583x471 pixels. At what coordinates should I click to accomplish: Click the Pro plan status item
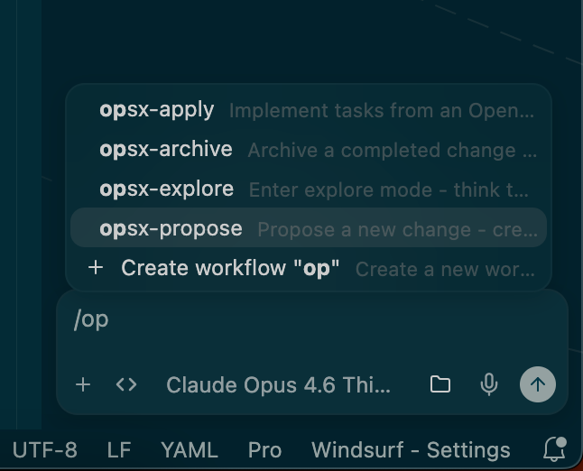pyautogui.click(x=264, y=450)
